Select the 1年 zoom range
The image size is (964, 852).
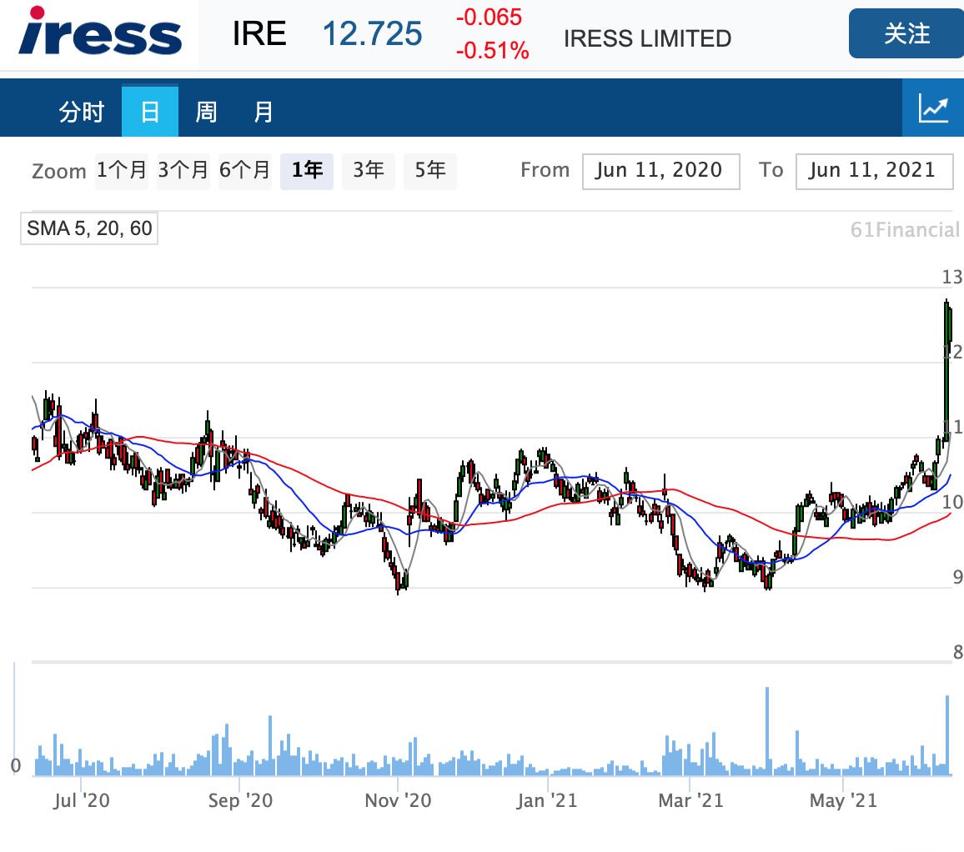point(307,171)
